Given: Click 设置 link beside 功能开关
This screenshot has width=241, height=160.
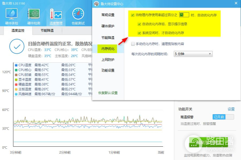Looking at the screenshot, I should pyautogui.click(x=231, y=109).
